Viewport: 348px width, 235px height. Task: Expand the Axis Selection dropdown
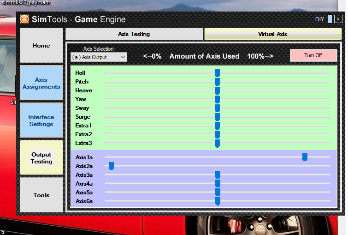99,57
